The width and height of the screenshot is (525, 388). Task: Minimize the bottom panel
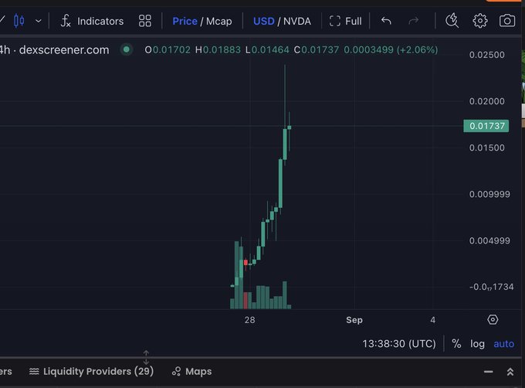[x=488, y=372]
